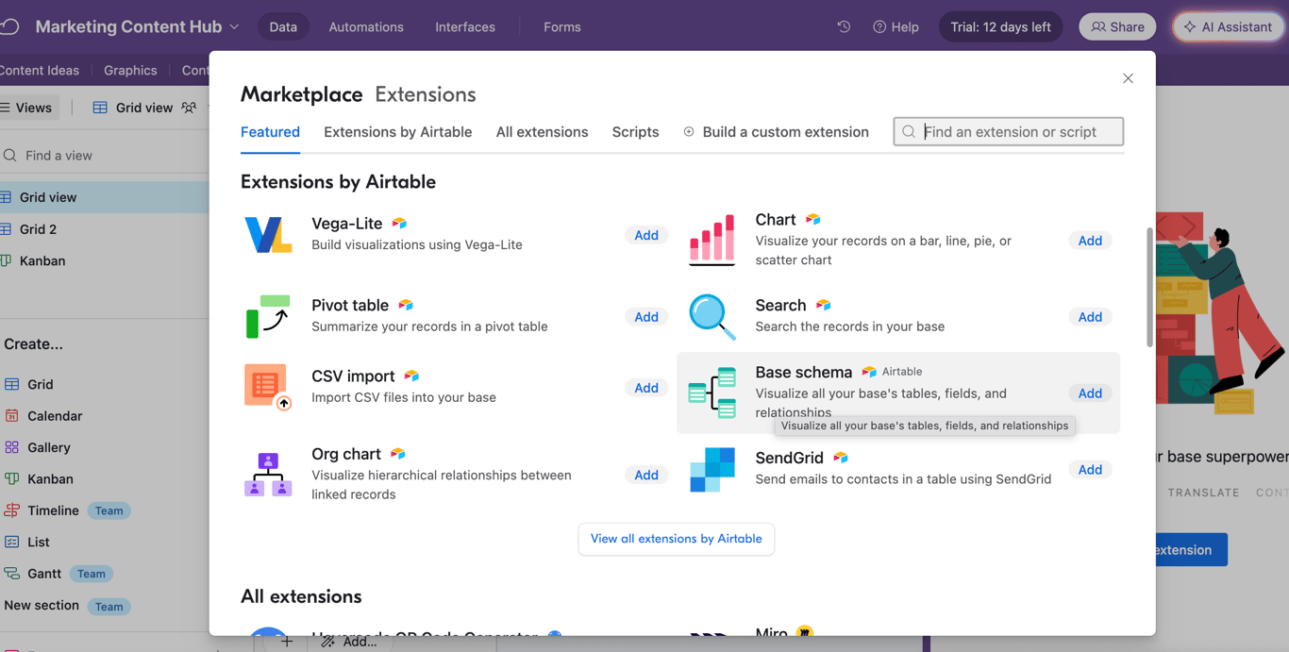Click the SendGrid extension icon
The width and height of the screenshot is (1289, 652).
point(712,470)
